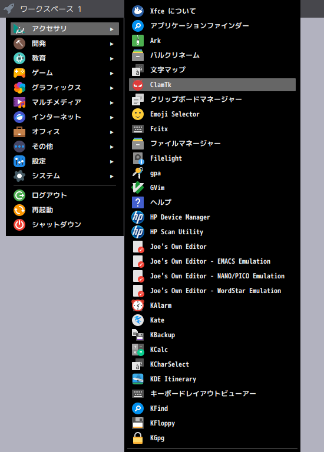This screenshot has height=452, width=324.
Task: Click the KGpg padlock icon
Action: pos(138,438)
